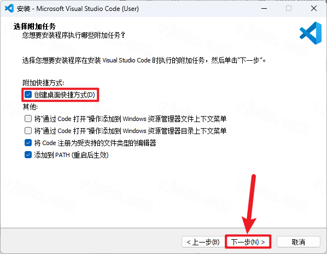The image size is (327, 254).
Task: Click the 下一步(N) > button
Action: click(248, 242)
